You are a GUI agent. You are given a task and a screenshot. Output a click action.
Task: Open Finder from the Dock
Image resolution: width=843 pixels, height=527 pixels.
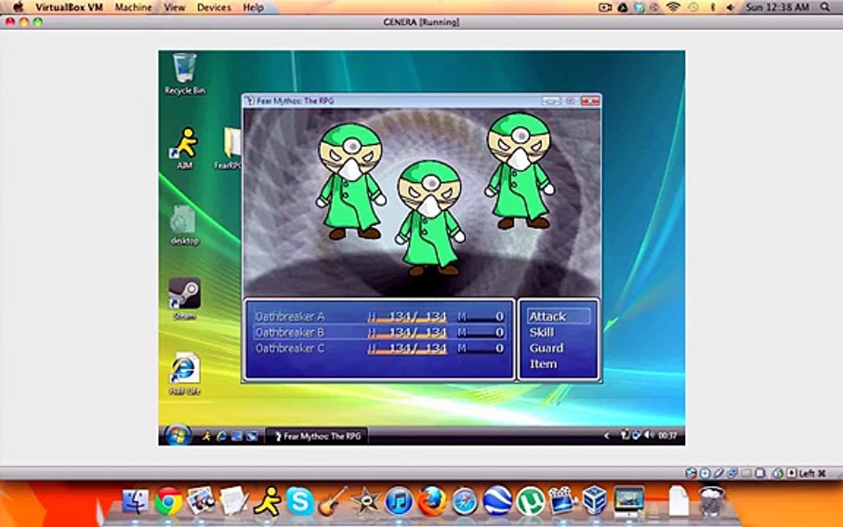(135, 501)
